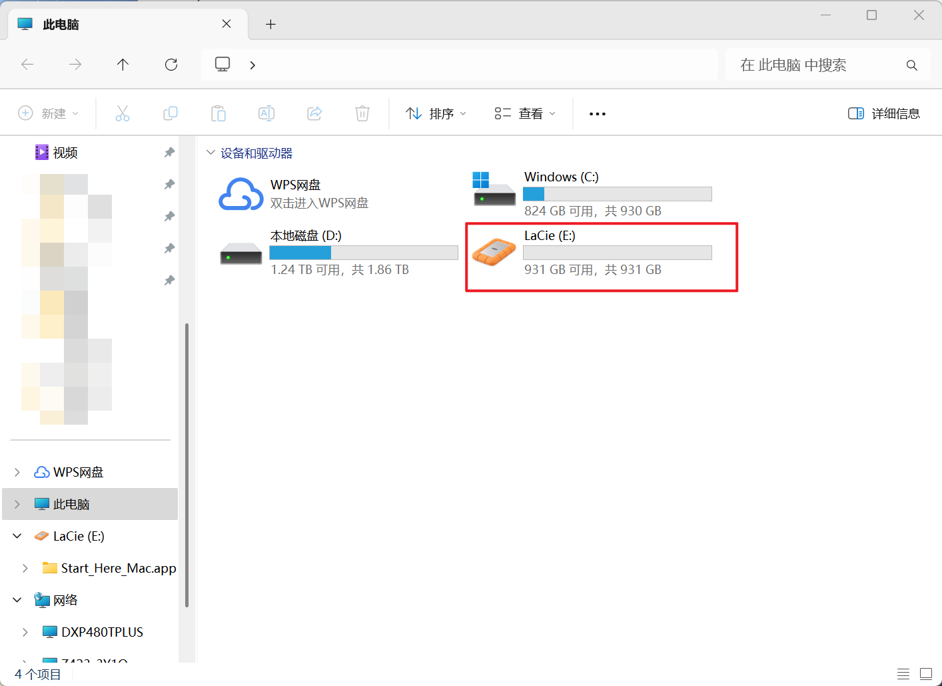Screen dimensions: 942x686
Task: Switch to large thumbnails view icon
Action: (x=926, y=674)
